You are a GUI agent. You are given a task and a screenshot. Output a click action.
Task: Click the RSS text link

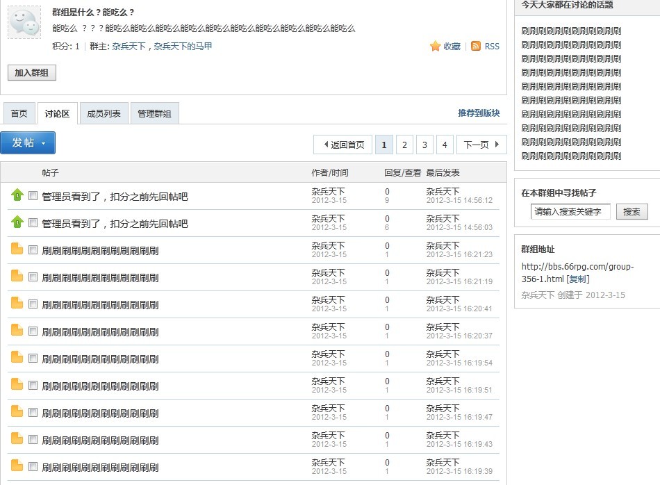[492, 47]
